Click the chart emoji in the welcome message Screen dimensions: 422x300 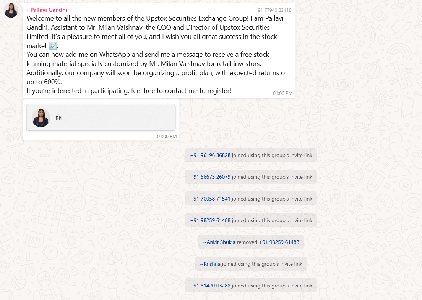(53, 46)
